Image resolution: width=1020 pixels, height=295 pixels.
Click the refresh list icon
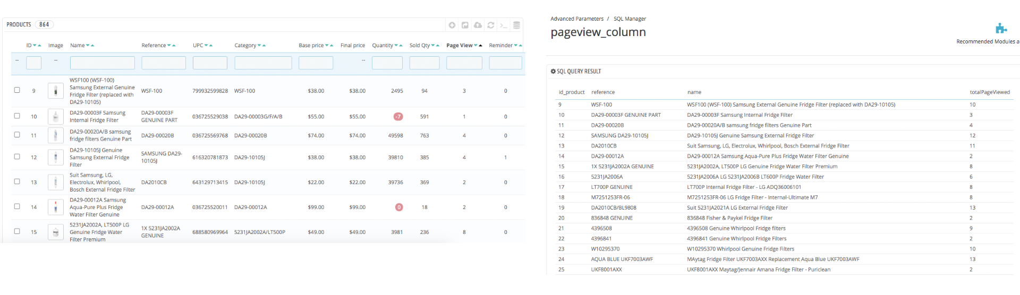tap(491, 25)
